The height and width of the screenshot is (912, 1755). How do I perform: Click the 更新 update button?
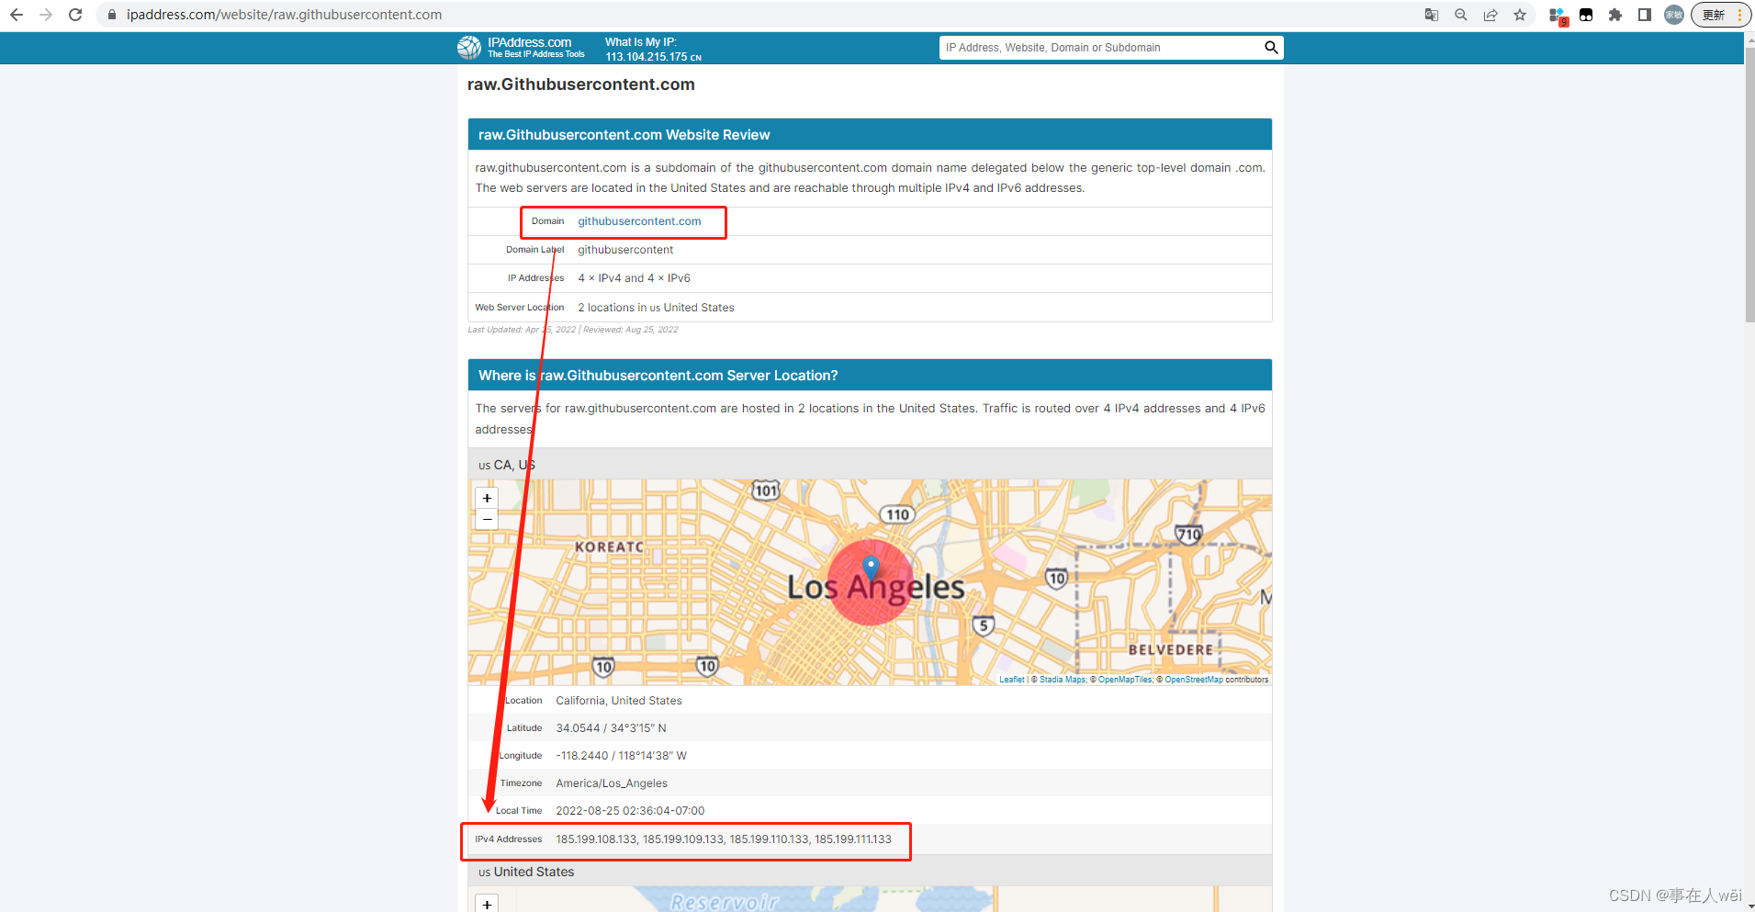point(1721,15)
